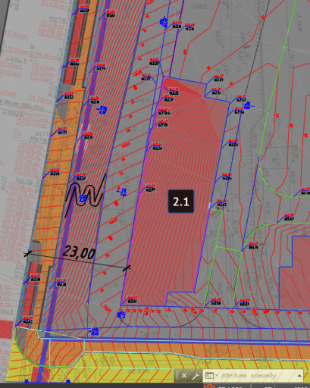
Task: Select the '23,00' dimension text
Action: pyautogui.click(x=79, y=252)
